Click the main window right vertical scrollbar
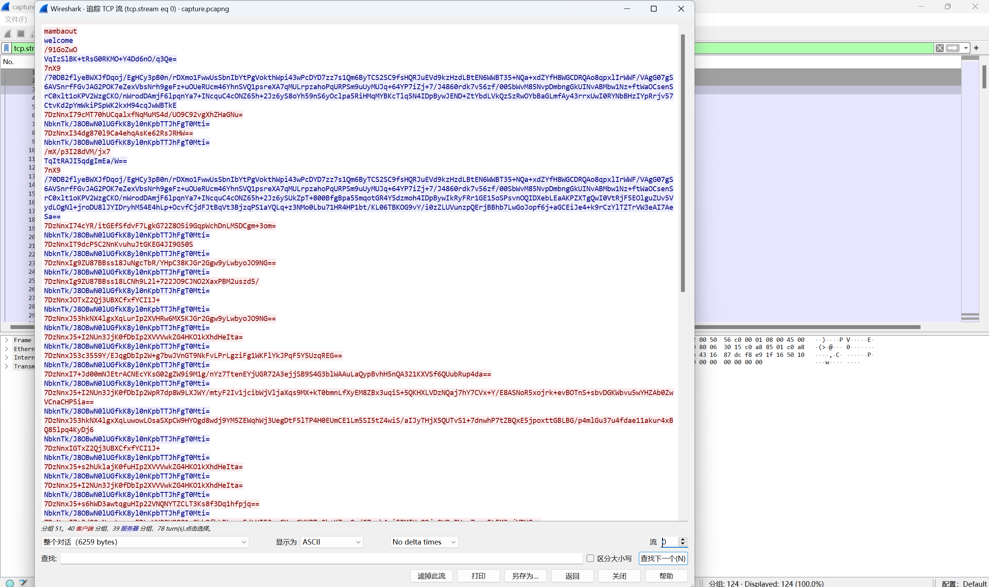Viewport: 989px width, 587px height. pyautogui.click(x=984, y=77)
